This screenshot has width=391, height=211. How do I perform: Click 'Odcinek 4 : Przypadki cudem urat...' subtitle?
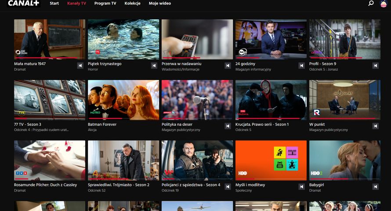pyautogui.click(x=41, y=130)
